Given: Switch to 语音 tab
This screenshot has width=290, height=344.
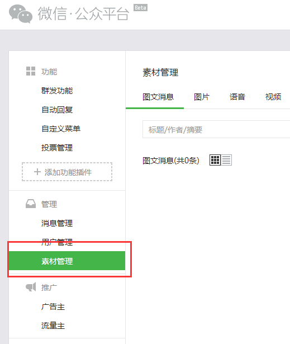Looking at the screenshot, I should coord(237,97).
